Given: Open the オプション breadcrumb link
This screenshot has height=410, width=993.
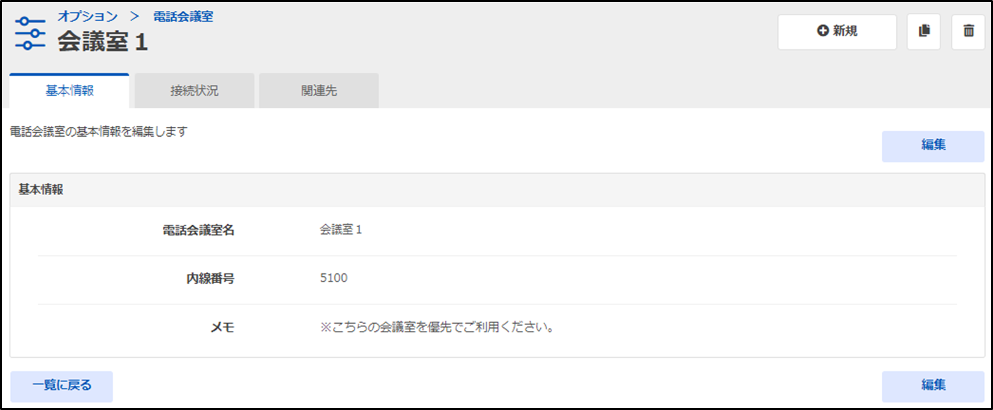Looking at the screenshot, I should [x=88, y=16].
